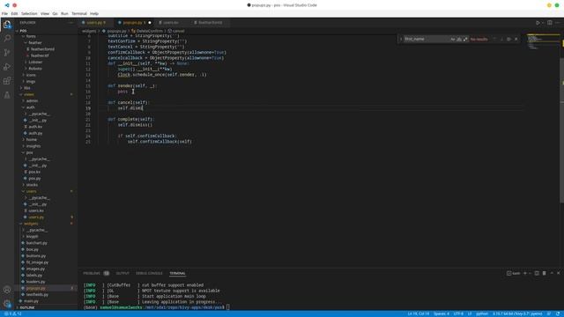Open the Search view in activity bar

click(x=7, y=39)
